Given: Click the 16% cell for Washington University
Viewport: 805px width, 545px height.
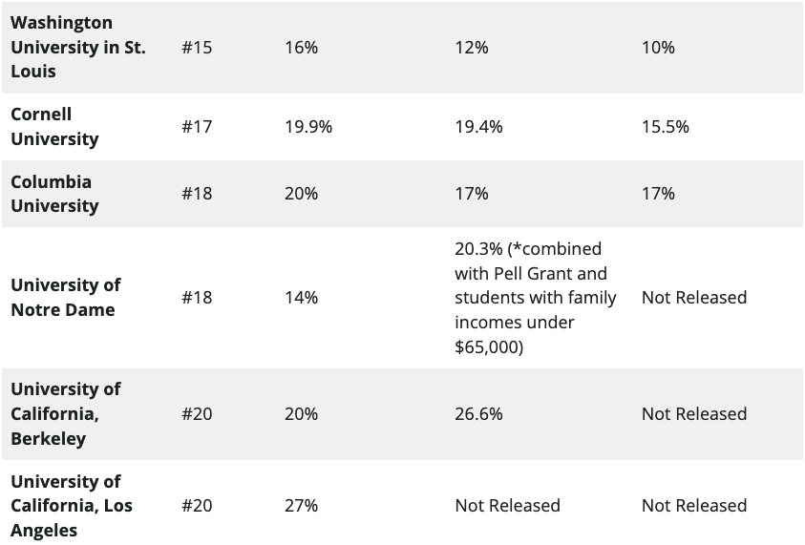Looking at the screenshot, I should tap(302, 47).
